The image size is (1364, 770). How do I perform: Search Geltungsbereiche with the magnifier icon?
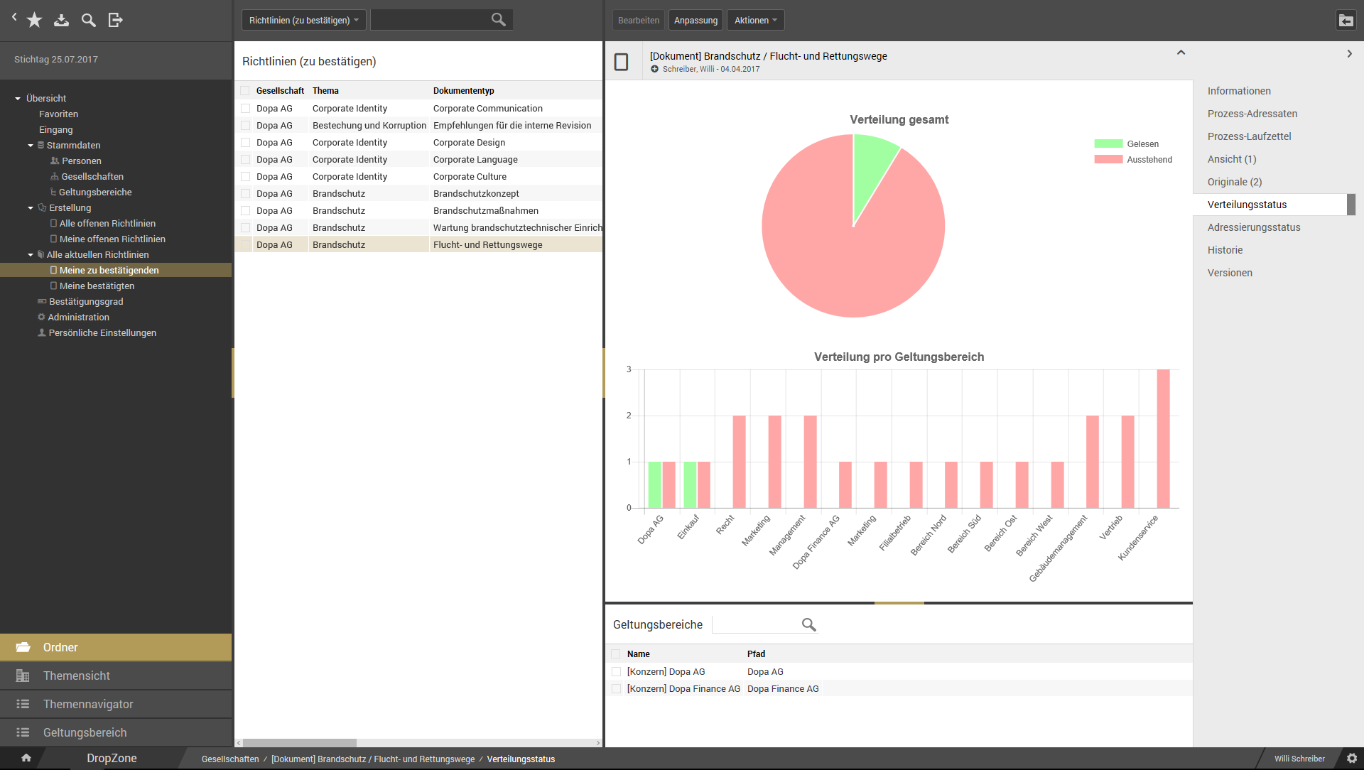(808, 624)
